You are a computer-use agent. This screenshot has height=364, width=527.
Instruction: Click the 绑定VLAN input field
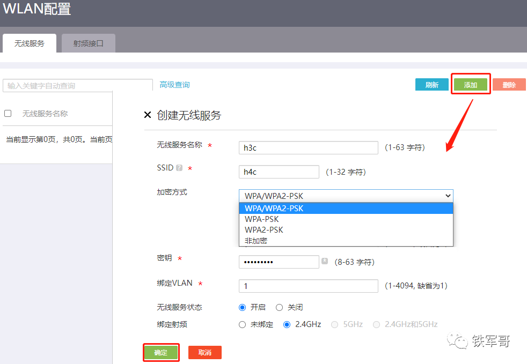(308, 286)
